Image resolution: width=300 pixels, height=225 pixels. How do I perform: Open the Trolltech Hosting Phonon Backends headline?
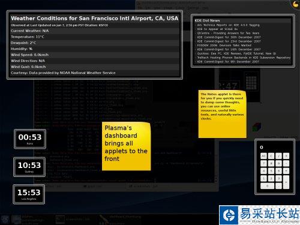(244, 58)
